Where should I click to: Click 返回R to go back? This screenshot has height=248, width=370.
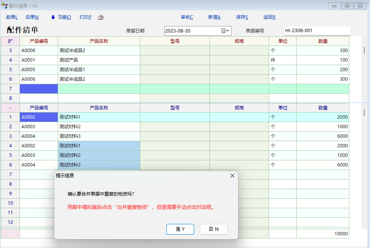click(x=269, y=17)
